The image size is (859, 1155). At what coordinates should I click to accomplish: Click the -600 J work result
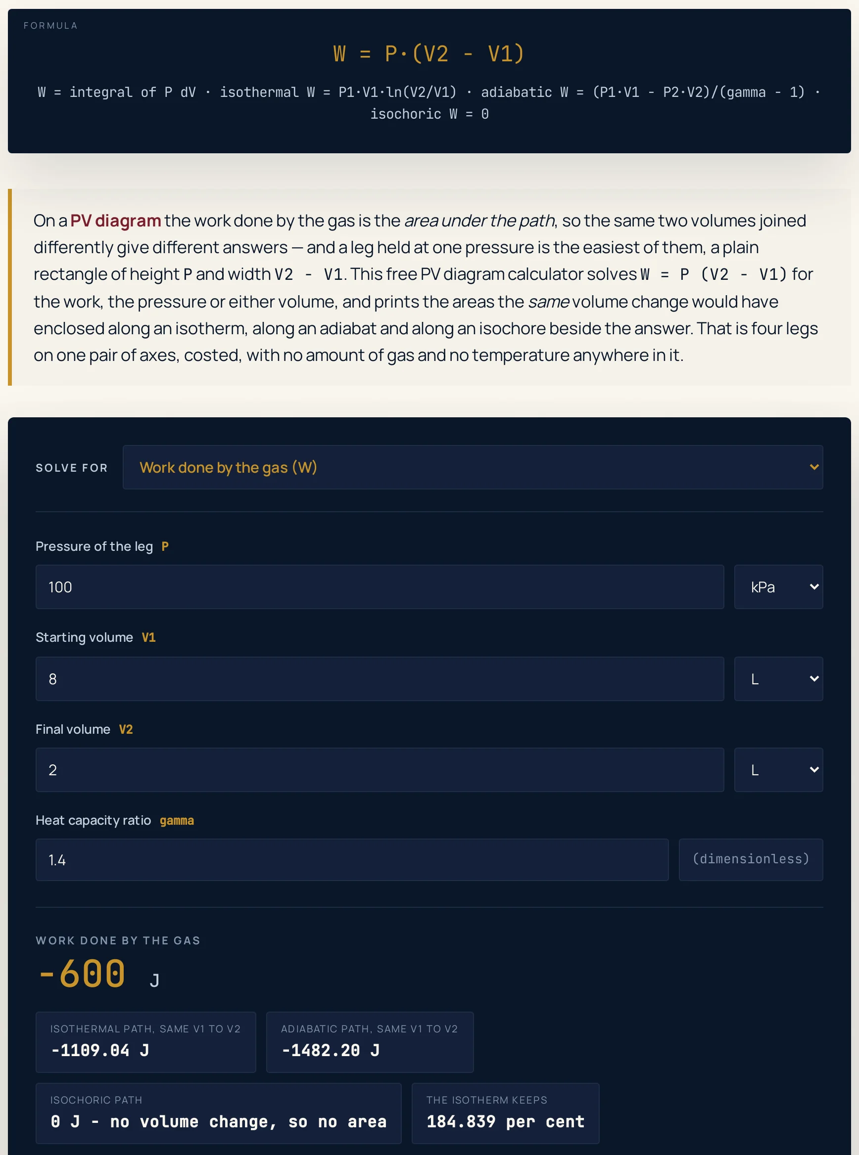99,974
